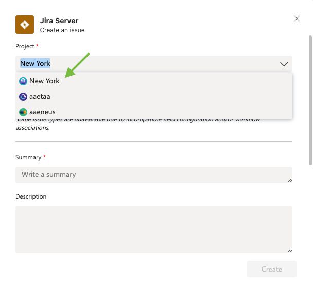Click inside the Description text area

(154, 229)
